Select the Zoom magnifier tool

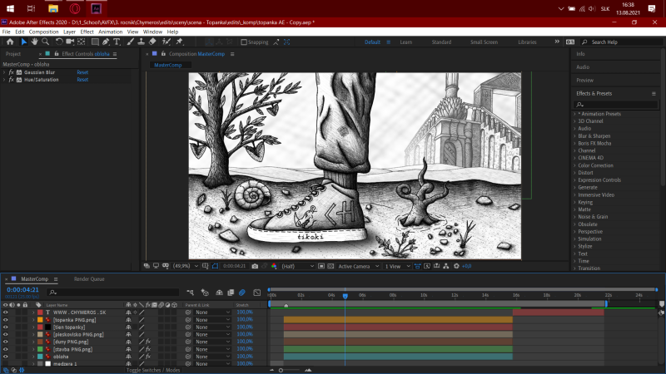[45, 42]
